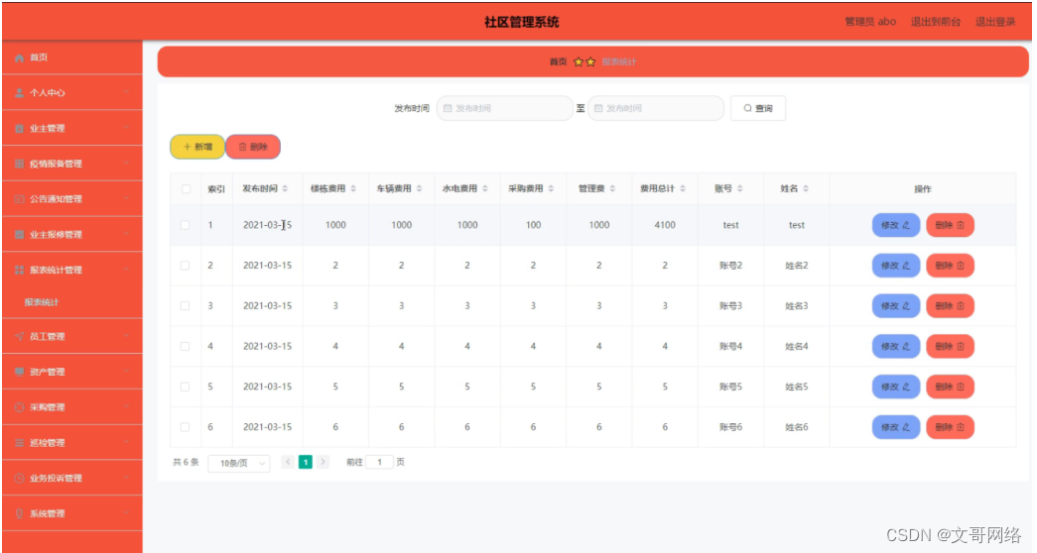Check the checkbox for row with 账号6

(186, 427)
